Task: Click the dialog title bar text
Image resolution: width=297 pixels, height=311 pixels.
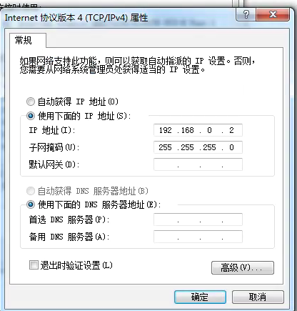Action: click(76, 18)
